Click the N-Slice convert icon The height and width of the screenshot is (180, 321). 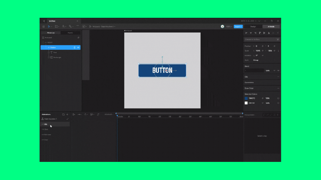click(278, 39)
